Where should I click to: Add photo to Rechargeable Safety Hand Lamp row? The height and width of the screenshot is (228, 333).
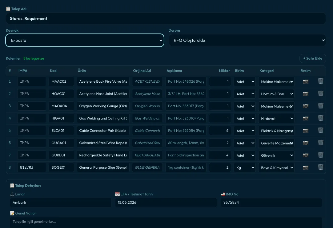tap(305, 155)
